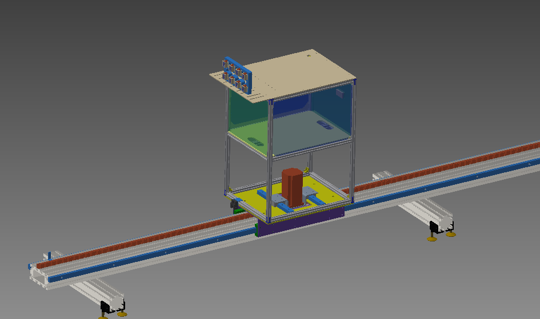
Task: Click the beige top plate of the enclosure
Action: [297, 72]
